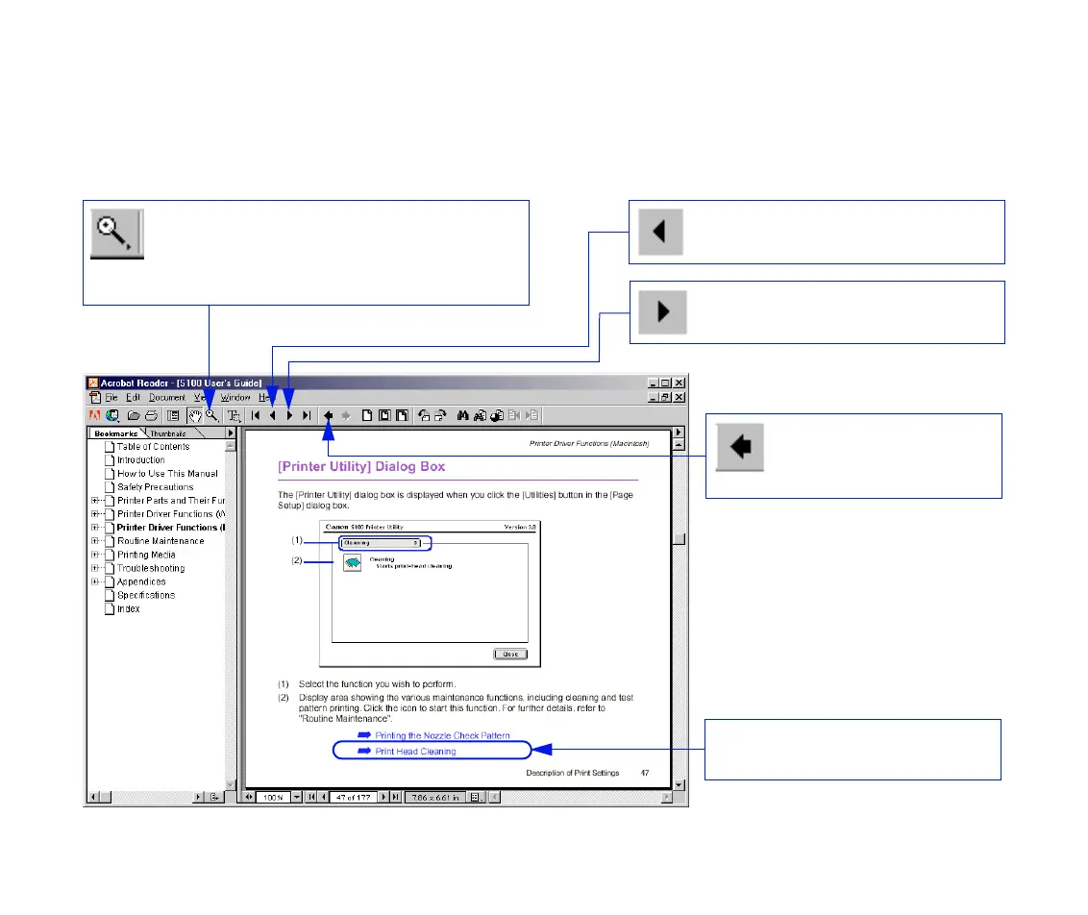This screenshot has height=915, width=1088.
Task: Click the Find Again binoculars icon
Action: [480, 415]
